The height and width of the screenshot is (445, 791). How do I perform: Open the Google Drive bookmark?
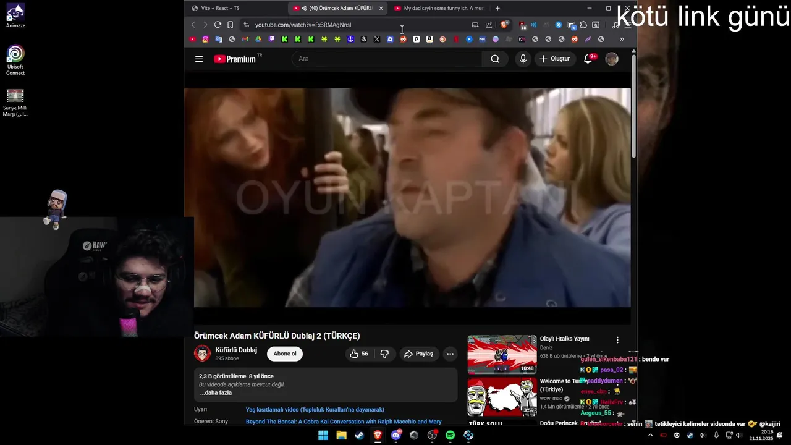tap(258, 39)
